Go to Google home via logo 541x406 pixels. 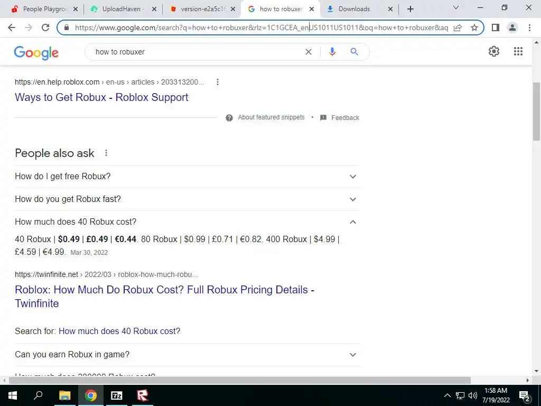[x=36, y=53]
